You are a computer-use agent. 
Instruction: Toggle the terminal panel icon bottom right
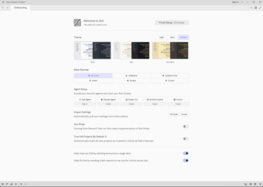tap(251, 184)
